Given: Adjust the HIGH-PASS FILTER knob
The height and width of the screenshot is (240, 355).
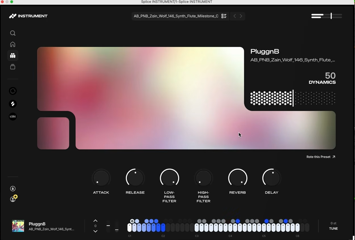Looking at the screenshot, I should tap(203, 178).
